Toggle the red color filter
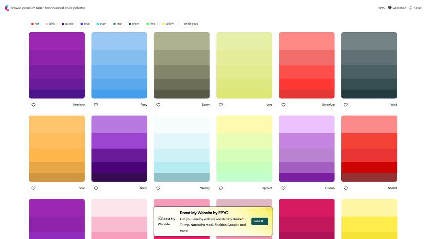This screenshot has height=239, width=426. [x=35, y=24]
